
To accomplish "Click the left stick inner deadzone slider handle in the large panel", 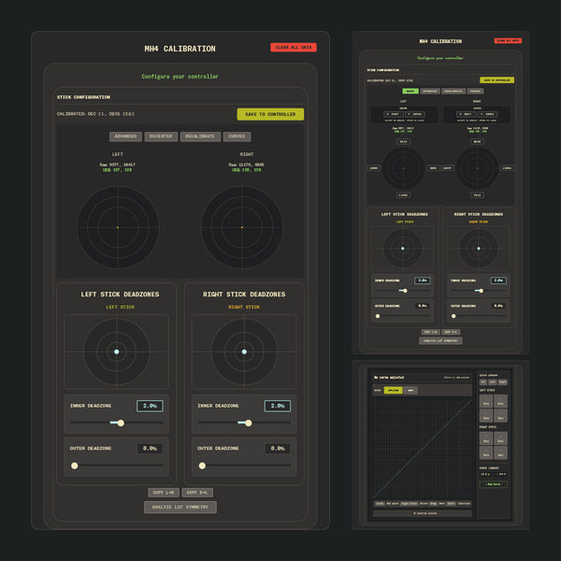I will pos(121,423).
